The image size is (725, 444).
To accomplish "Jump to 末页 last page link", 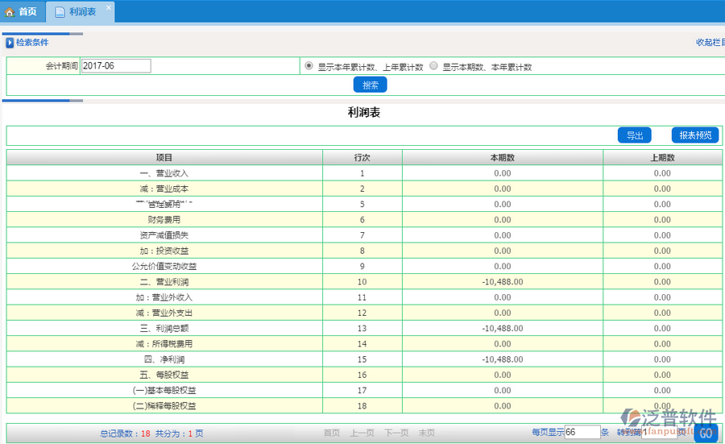I will pos(426,434).
